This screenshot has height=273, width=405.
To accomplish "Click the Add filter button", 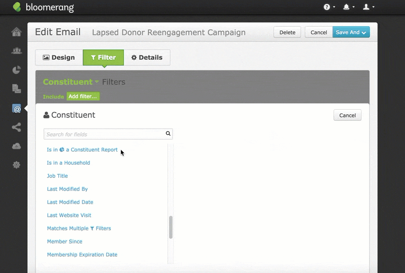I will tap(83, 97).
